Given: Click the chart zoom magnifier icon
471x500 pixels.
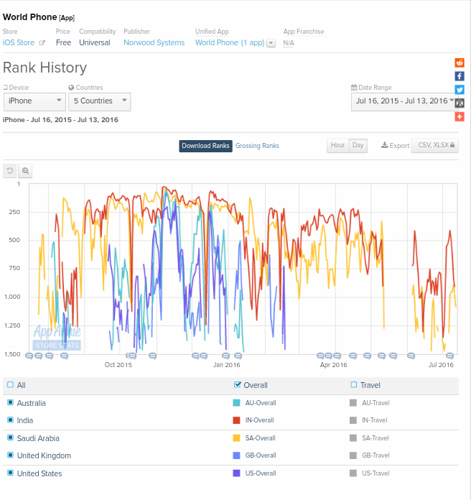Looking at the screenshot, I should click(x=26, y=171).
